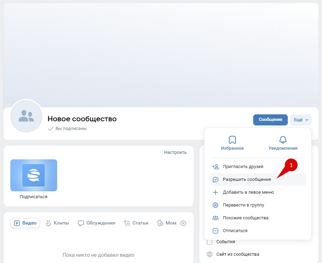Click the Настроить link
The width and height of the screenshot is (322, 263).
click(x=175, y=152)
